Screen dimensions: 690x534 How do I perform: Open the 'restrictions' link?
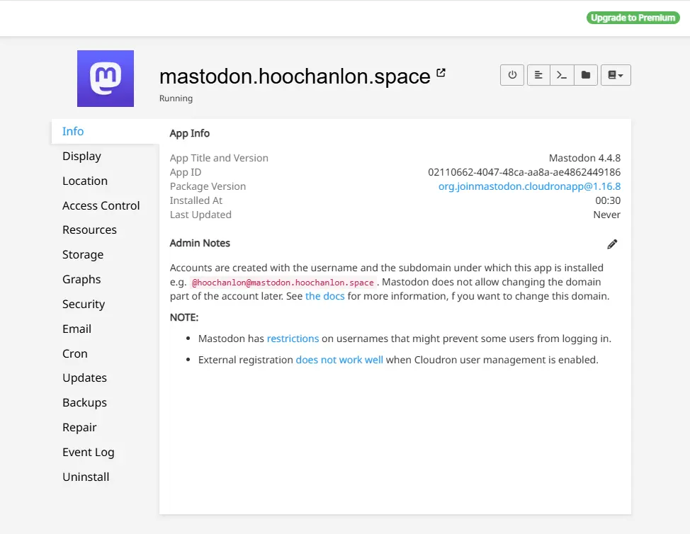tap(293, 339)
